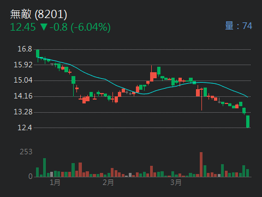This screenshot has height=197, width=262.
Task: Click the 14.16 price axis label
Action: click(23, 96)
